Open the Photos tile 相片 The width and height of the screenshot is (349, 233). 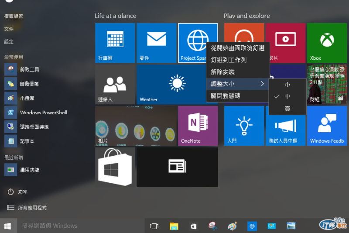pos(136,126)
